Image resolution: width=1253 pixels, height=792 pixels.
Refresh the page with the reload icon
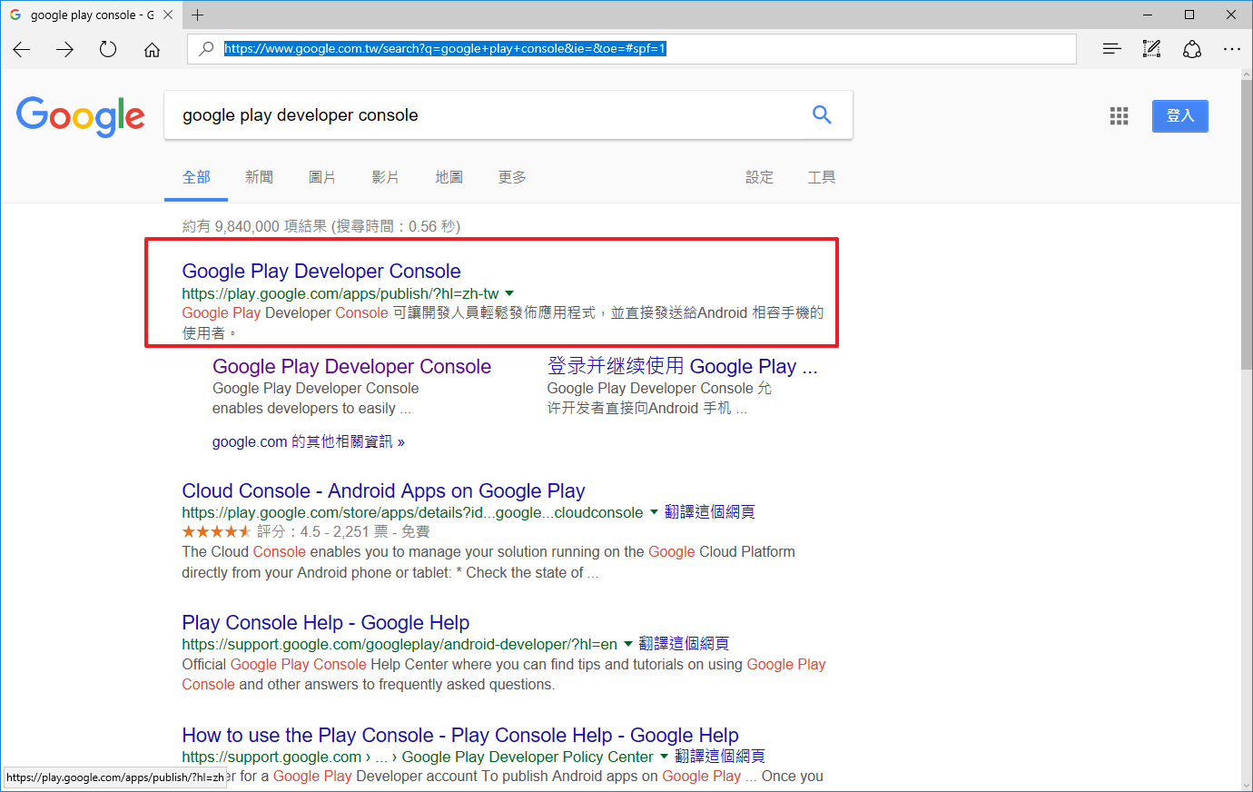(108, 49)
